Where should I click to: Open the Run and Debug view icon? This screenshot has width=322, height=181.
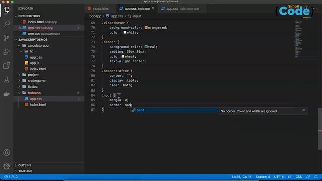(x=7, y=52)
